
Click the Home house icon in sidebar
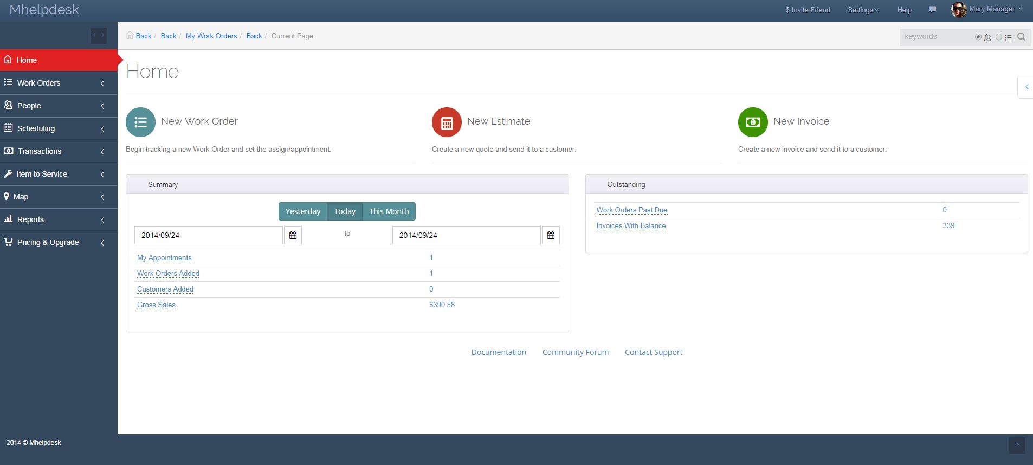(8, 60)
